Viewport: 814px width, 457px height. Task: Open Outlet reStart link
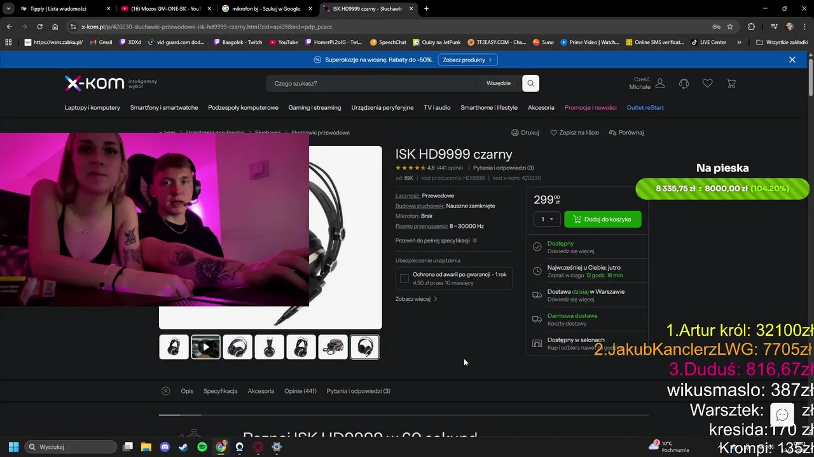645,107
